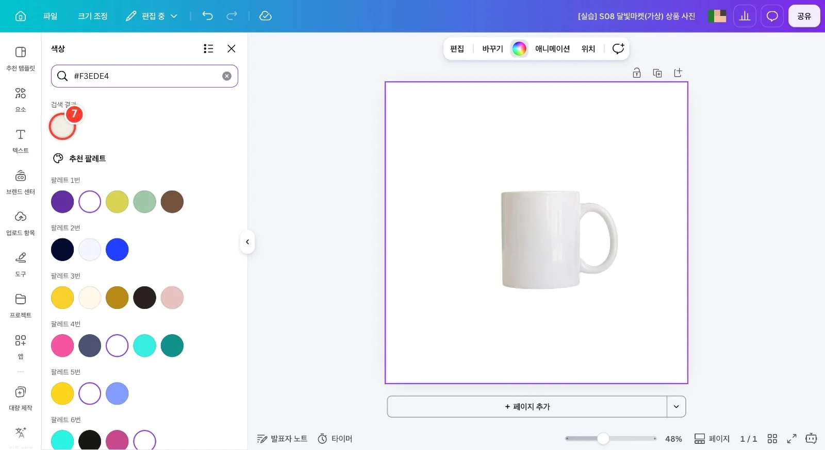The image size is (825, 450).
Task: Redo the last action
Action: click(x=232, y=16)
